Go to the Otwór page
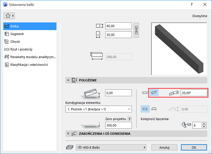The height and width of the screenshot is (154, 212). point(30,42)
